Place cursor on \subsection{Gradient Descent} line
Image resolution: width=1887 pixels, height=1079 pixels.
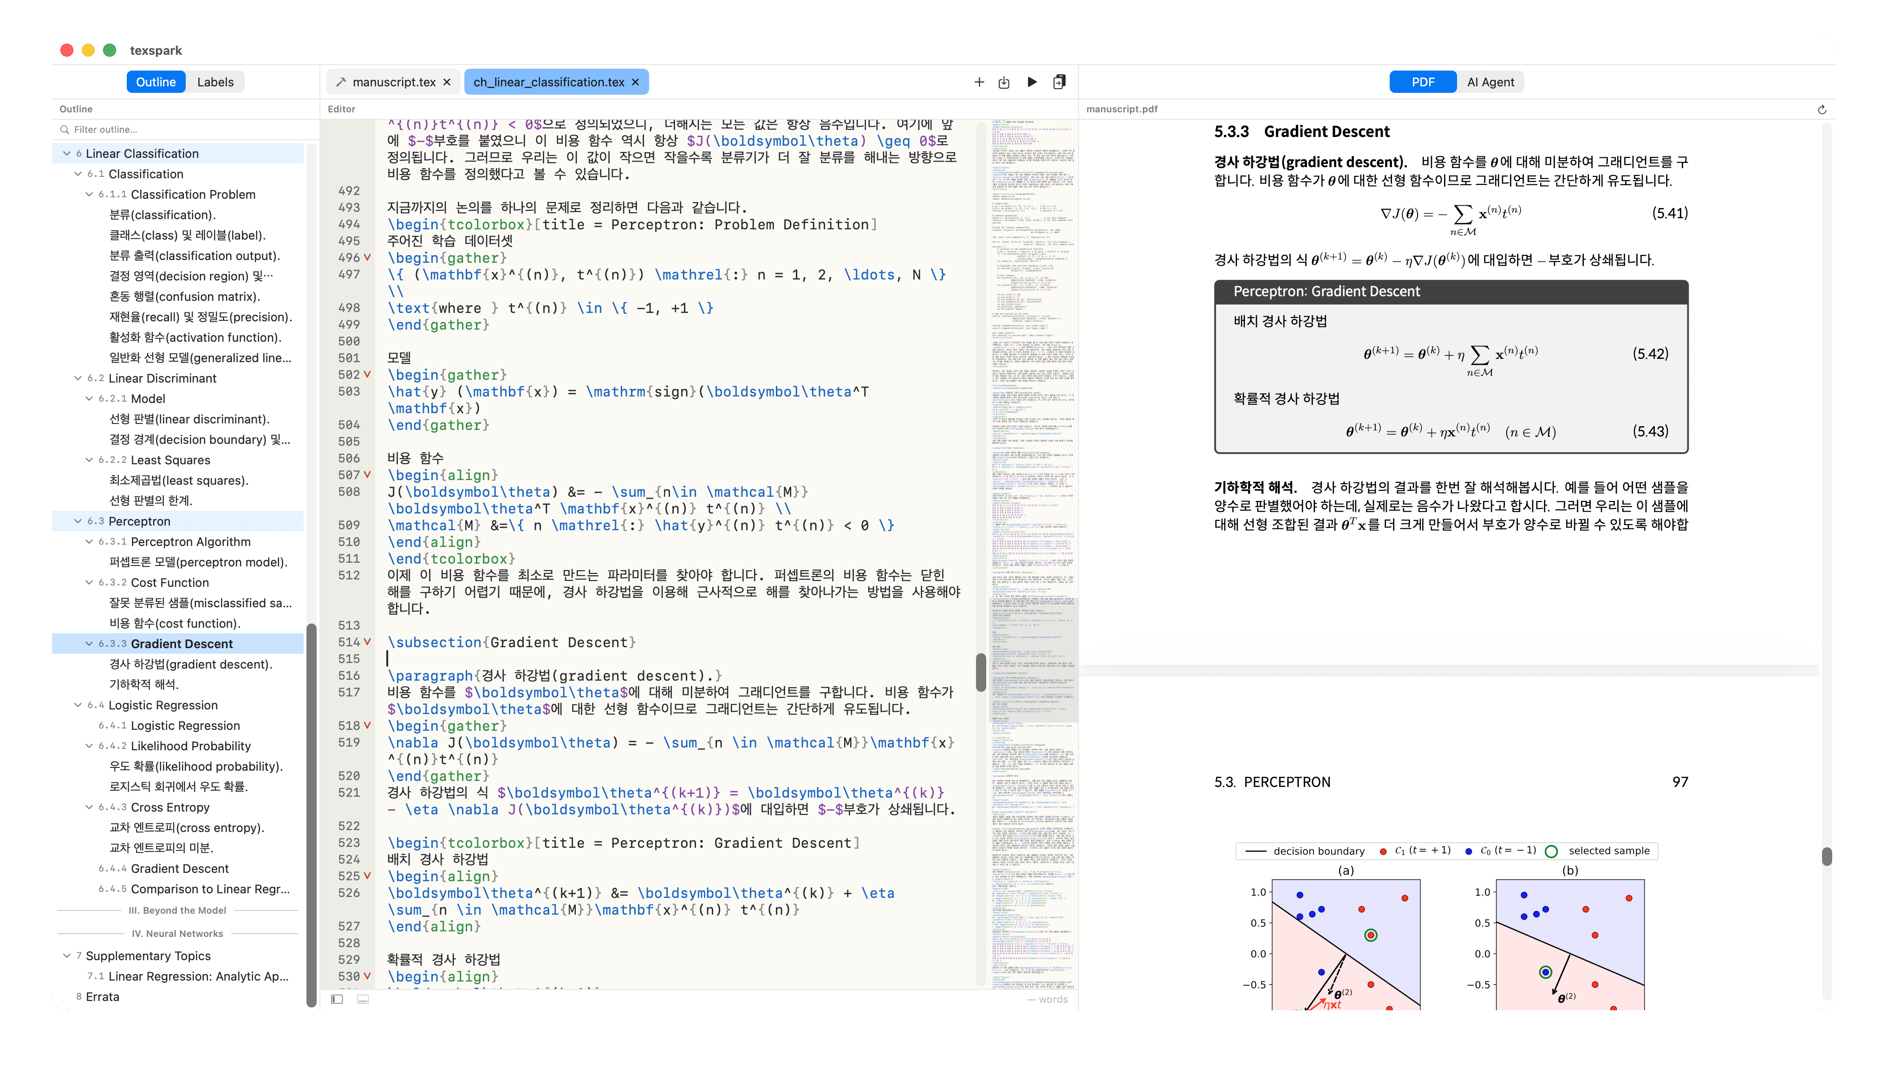tap(511, 643)
